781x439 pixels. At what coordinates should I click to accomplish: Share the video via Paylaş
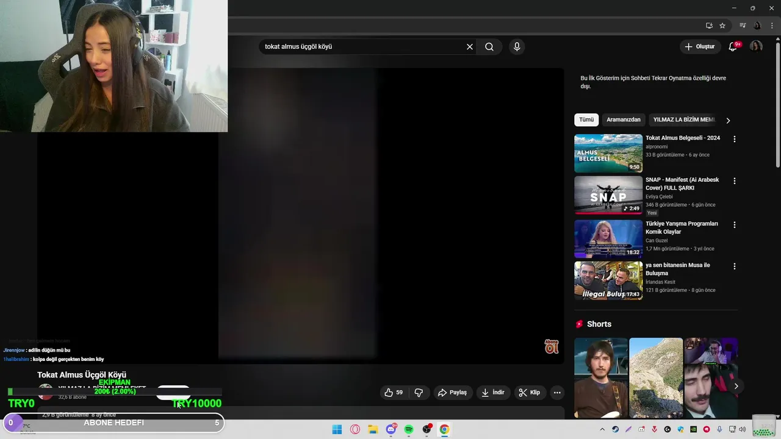pyautogui.click(x=452, y=393)
